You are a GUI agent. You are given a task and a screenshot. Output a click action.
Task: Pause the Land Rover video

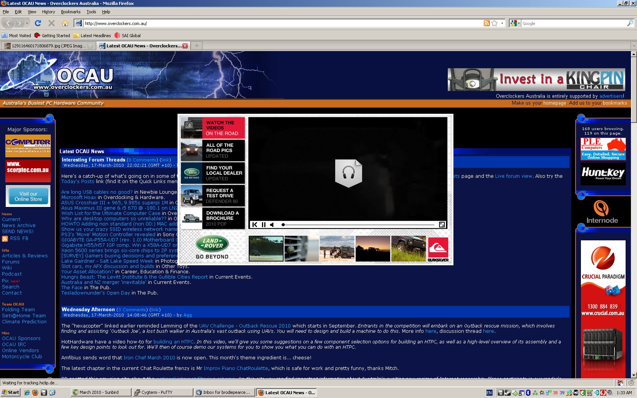coord(264,225)
